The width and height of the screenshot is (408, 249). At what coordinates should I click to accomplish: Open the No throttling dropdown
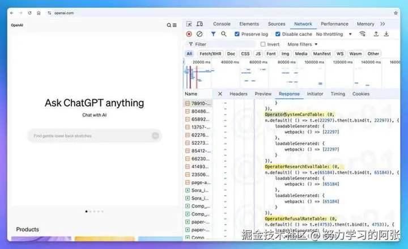click(334, 34)
